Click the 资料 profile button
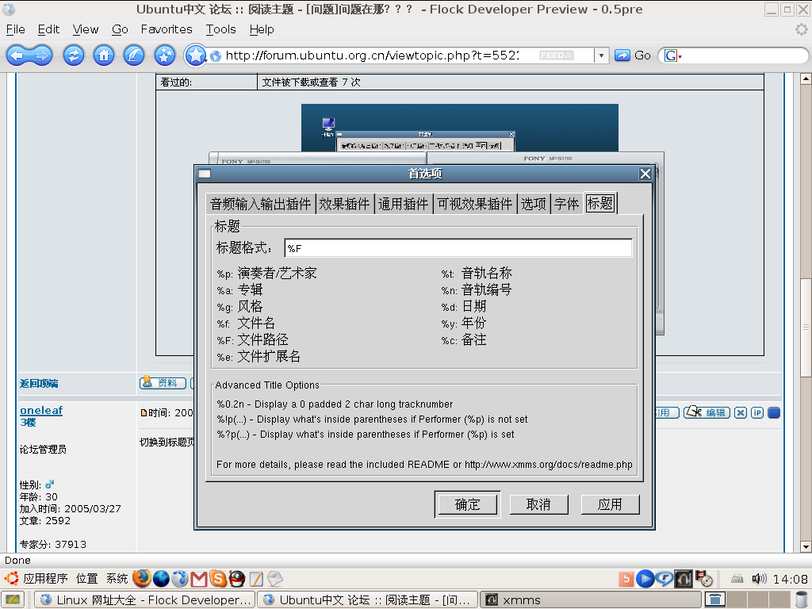Screen dimensions: 812x609 163,383
